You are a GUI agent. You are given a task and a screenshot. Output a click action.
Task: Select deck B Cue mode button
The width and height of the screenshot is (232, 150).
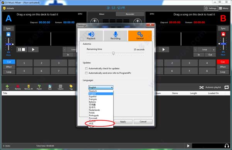pyautogui.click(x=223, y=62)
